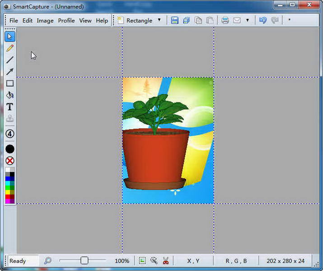The width and height of the screenshot is (323, 271).
Task: Click the potted plant captured image
Action: [168, 140]
